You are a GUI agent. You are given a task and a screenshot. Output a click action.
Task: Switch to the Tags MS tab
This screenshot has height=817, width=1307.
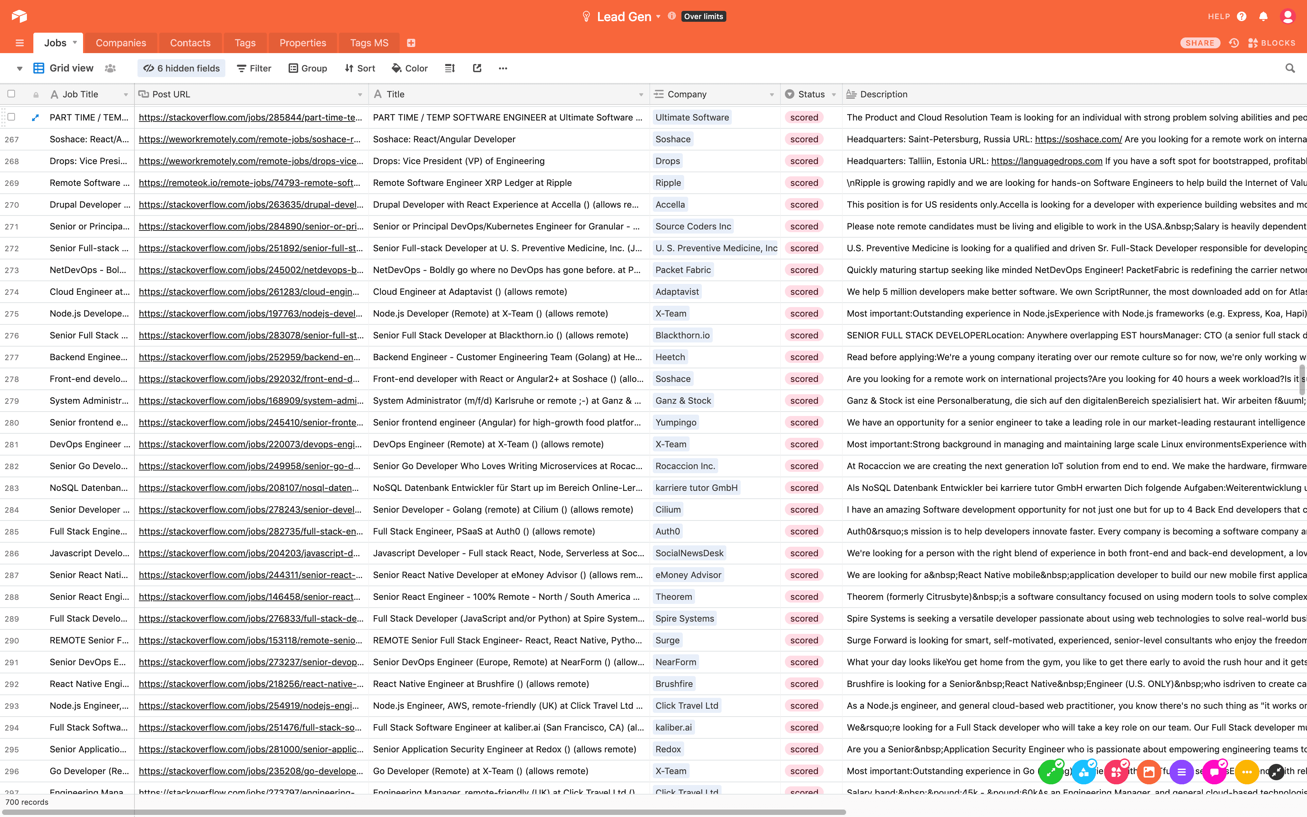(369, 43)
